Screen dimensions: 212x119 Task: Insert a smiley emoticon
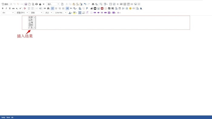(130, 8)
